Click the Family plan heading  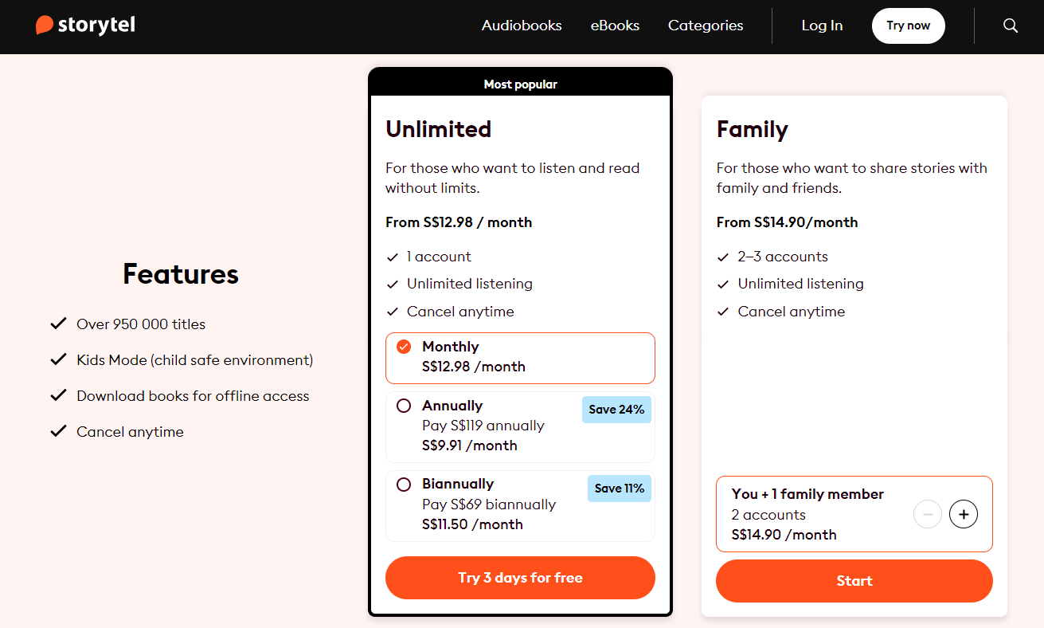point(753,129)
